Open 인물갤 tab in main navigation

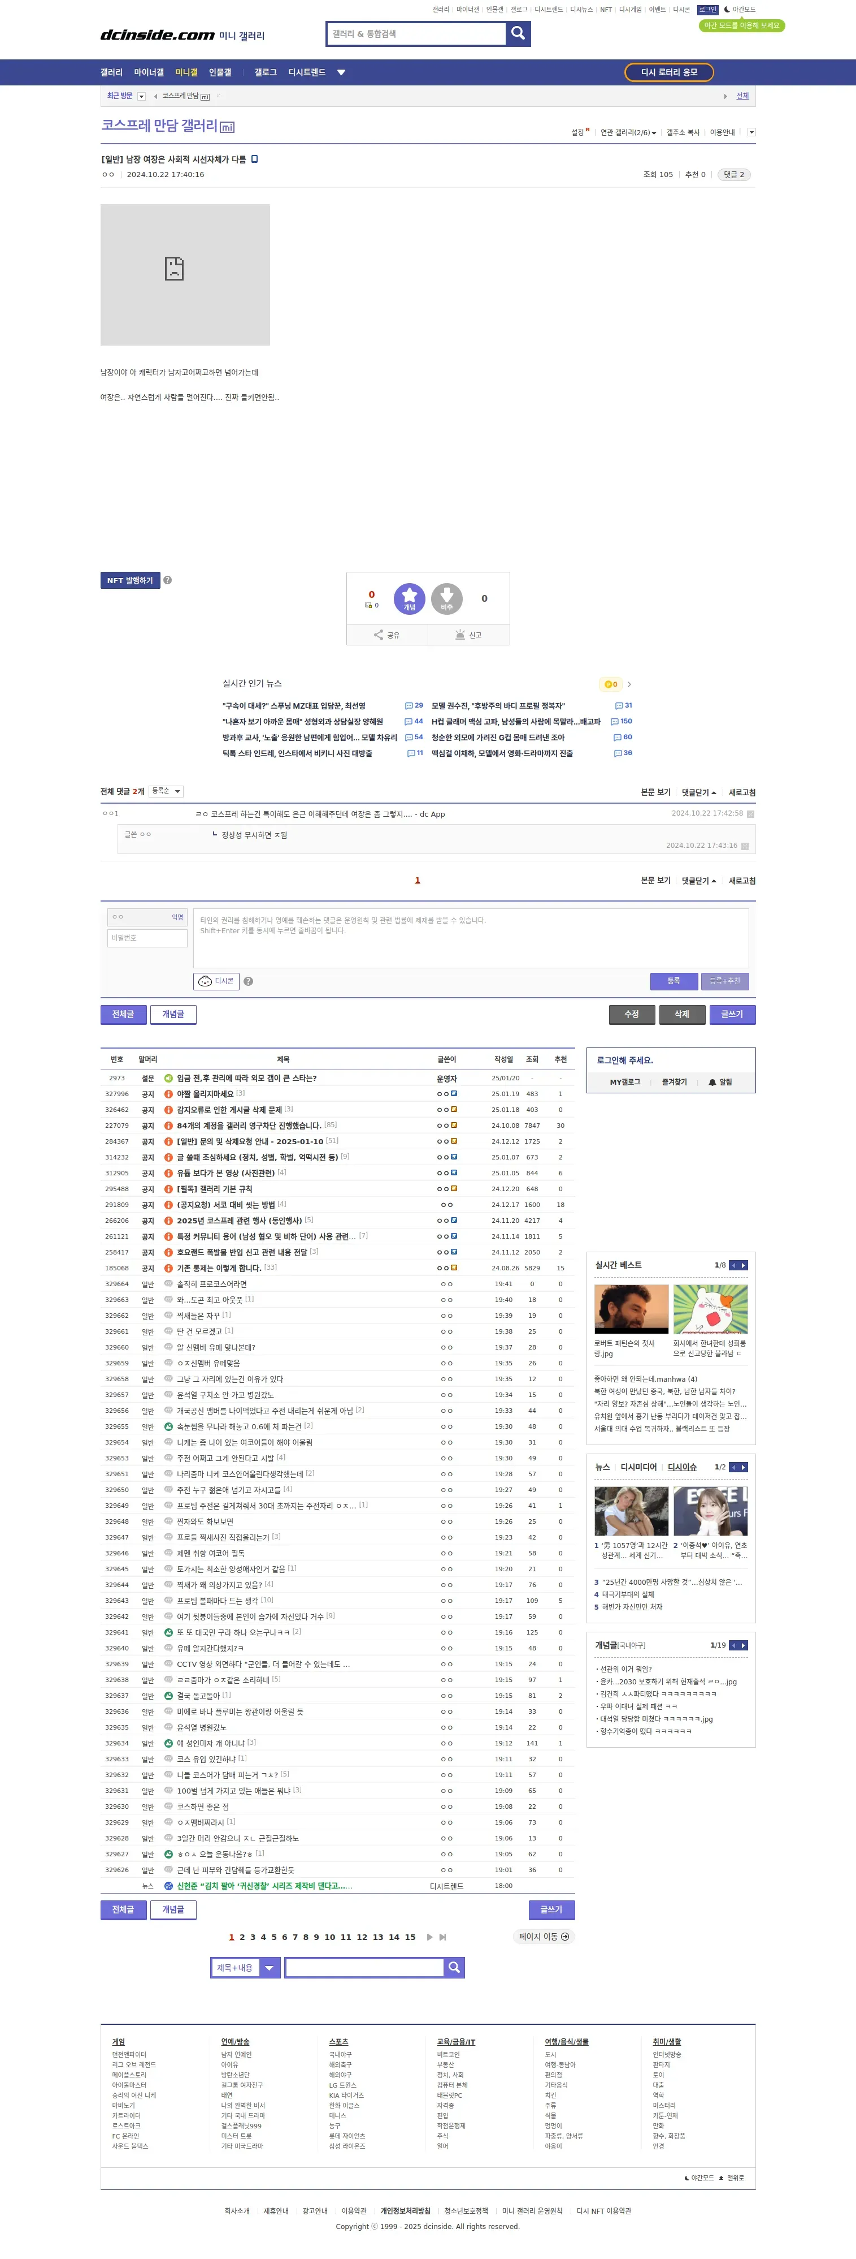click(x=220, y=73)
